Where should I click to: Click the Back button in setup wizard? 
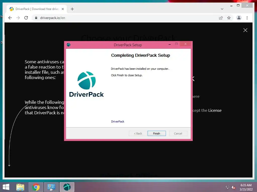(x=138, y=133)
